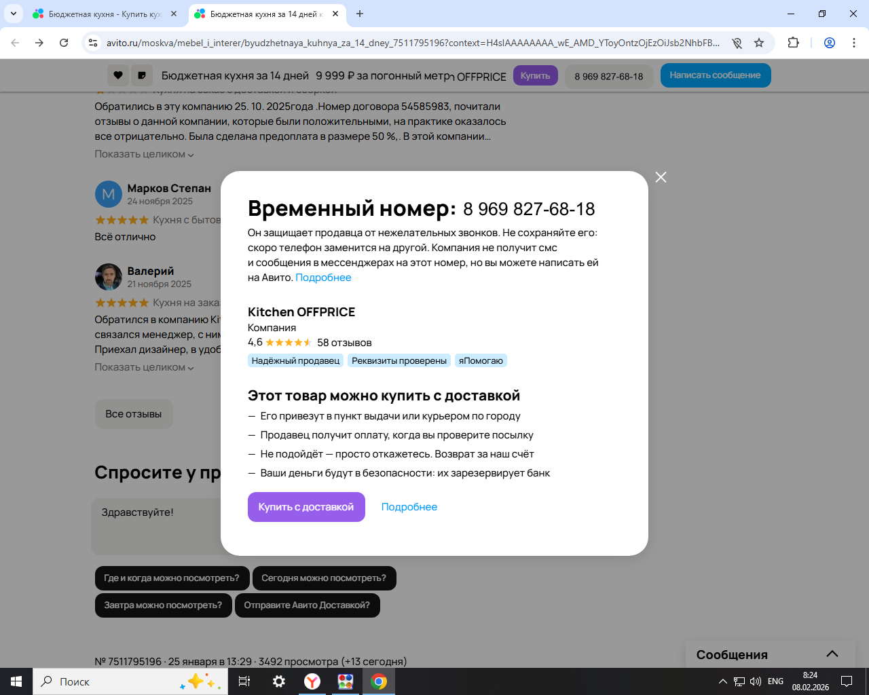Image resolution: width=869 pixels, height=695 pixels.
Task: Open Chrome three-dot menu
Action: [854, 43]
